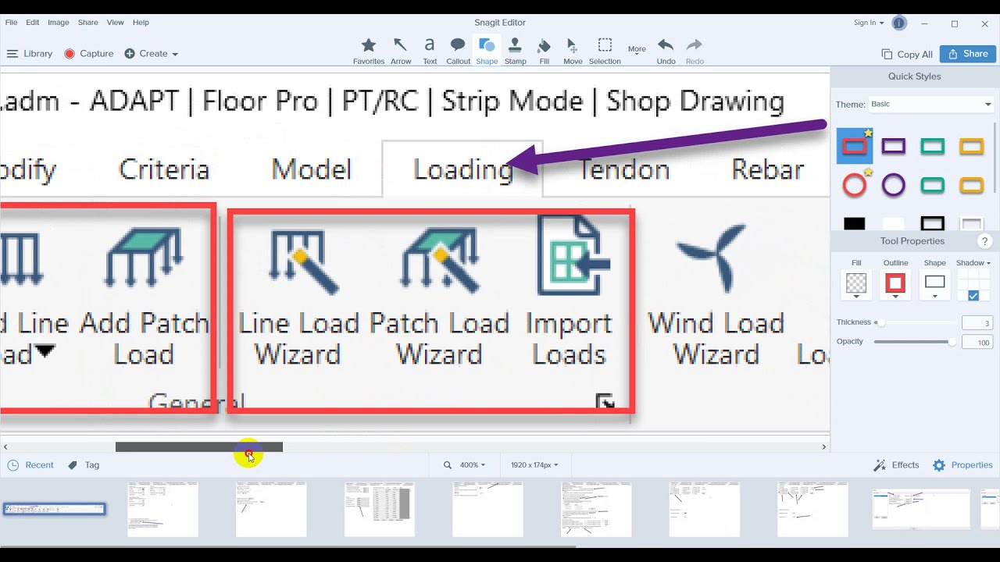Click the red Capture record button
Viewport: 1000px width, 562px height.
[x=69, y=54]
